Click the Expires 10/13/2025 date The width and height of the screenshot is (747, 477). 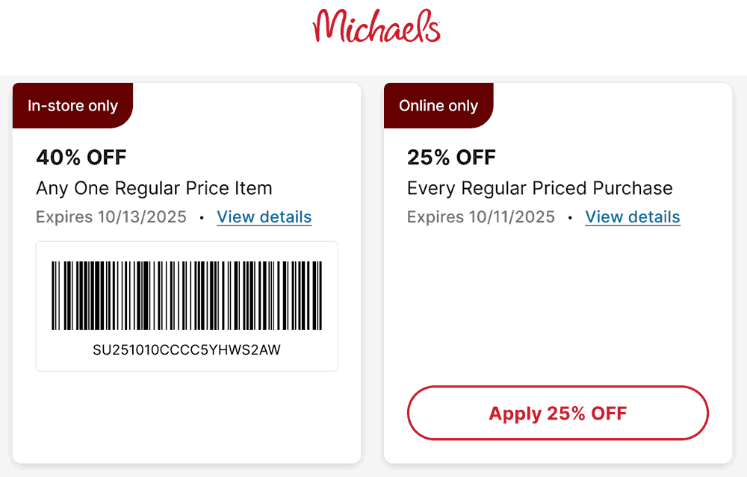111,217
